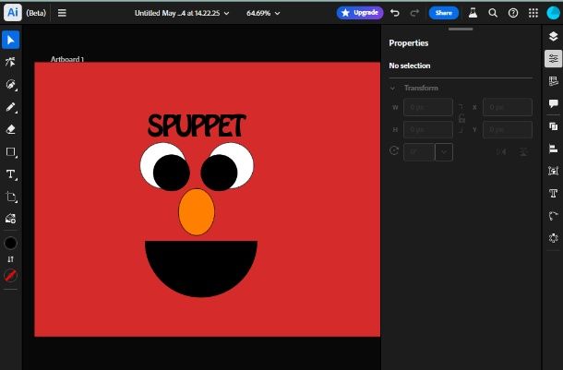Open the document name dropdown
This screenshot has width=563, height=370.
(x=182, y=13)
